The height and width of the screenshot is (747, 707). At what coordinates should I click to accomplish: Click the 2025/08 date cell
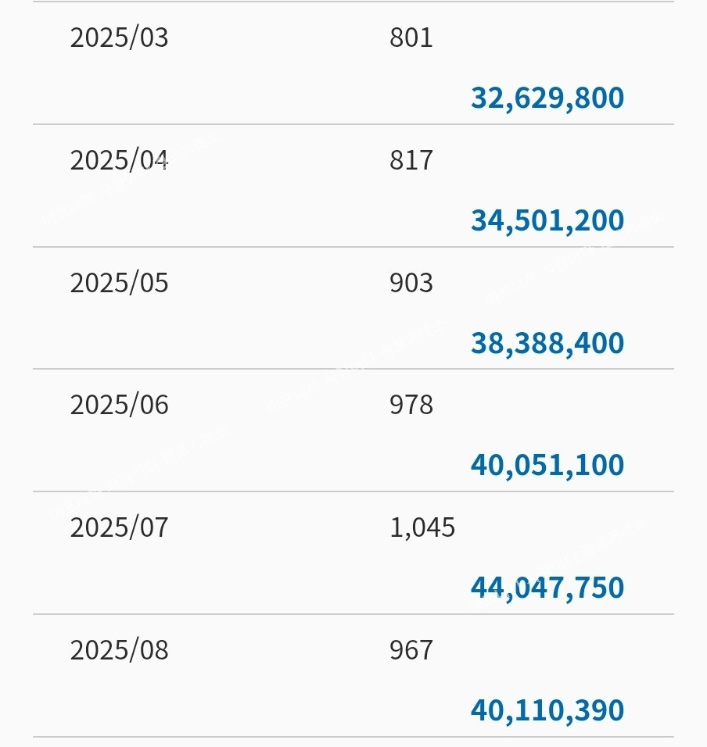tap(119, 651)
